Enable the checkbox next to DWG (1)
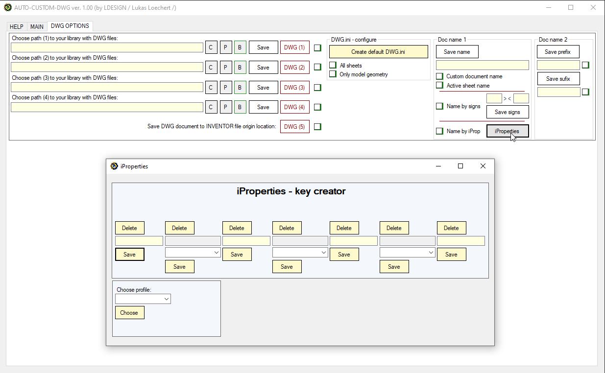605x373 pixels. 317,47
